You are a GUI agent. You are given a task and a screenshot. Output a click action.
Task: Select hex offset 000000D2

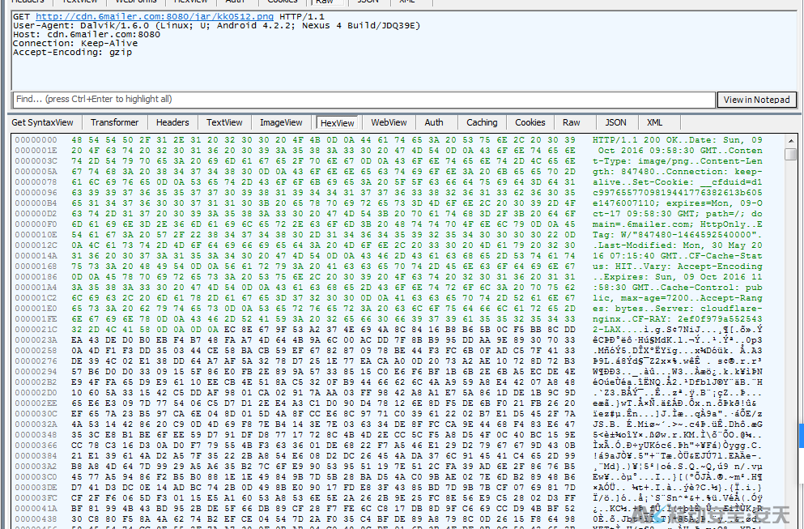[36, 213]
